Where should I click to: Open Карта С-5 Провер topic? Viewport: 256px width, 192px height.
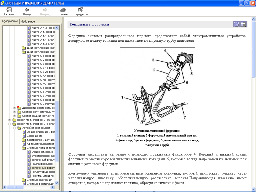coord(43,88)
